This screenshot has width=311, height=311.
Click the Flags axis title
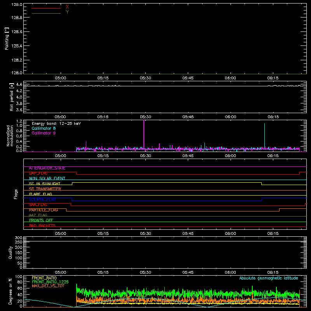[16, 194]
